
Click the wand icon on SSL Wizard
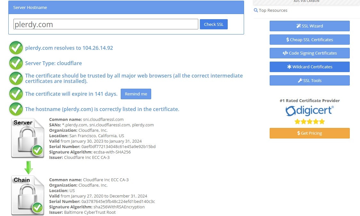299,26
